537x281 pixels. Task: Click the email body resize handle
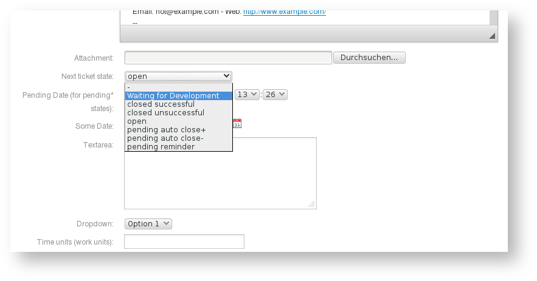click(x=492, y=36)
